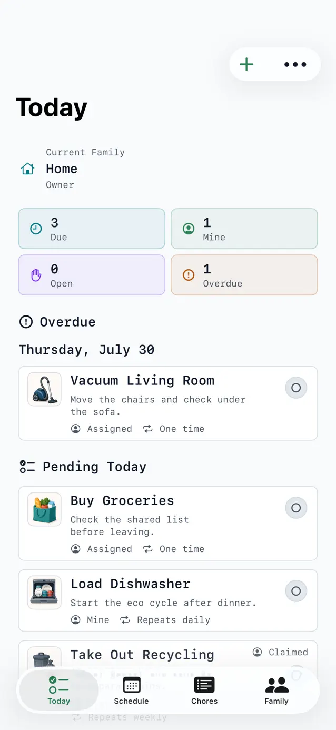
Task: Mark Vacuum Living Room as complete
Action: [296, 388]
